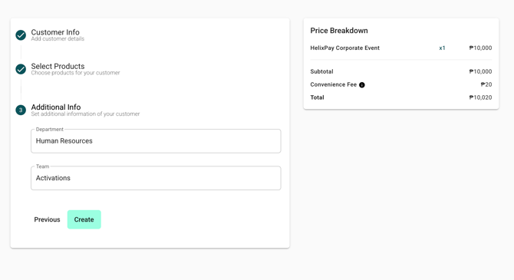514x280 pixels.
Task: Click the Total amount ₱10,020
Action: (x=480, y=97)
